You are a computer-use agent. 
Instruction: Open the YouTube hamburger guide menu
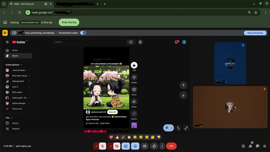7,42
